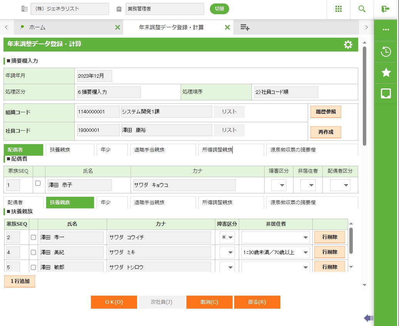Select the checkbox beside 澤田 美紀
Viewport: 399px width, 326px height.
[33, 252]
